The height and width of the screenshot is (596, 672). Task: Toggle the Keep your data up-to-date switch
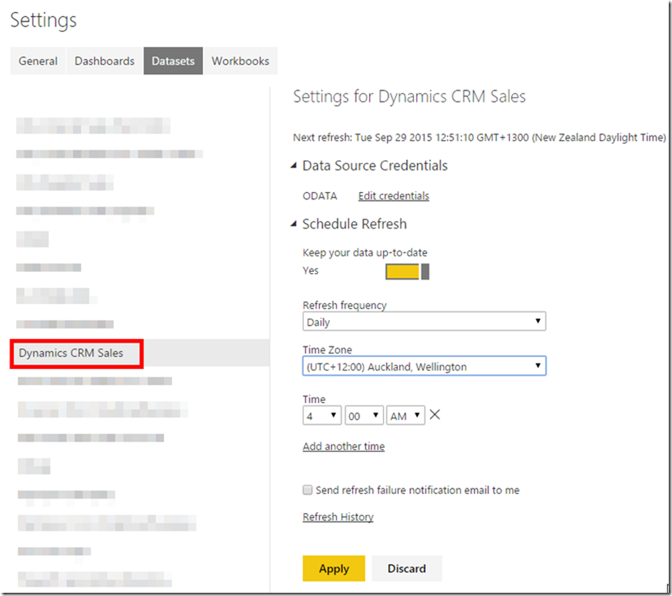click(x=407, y=272)
